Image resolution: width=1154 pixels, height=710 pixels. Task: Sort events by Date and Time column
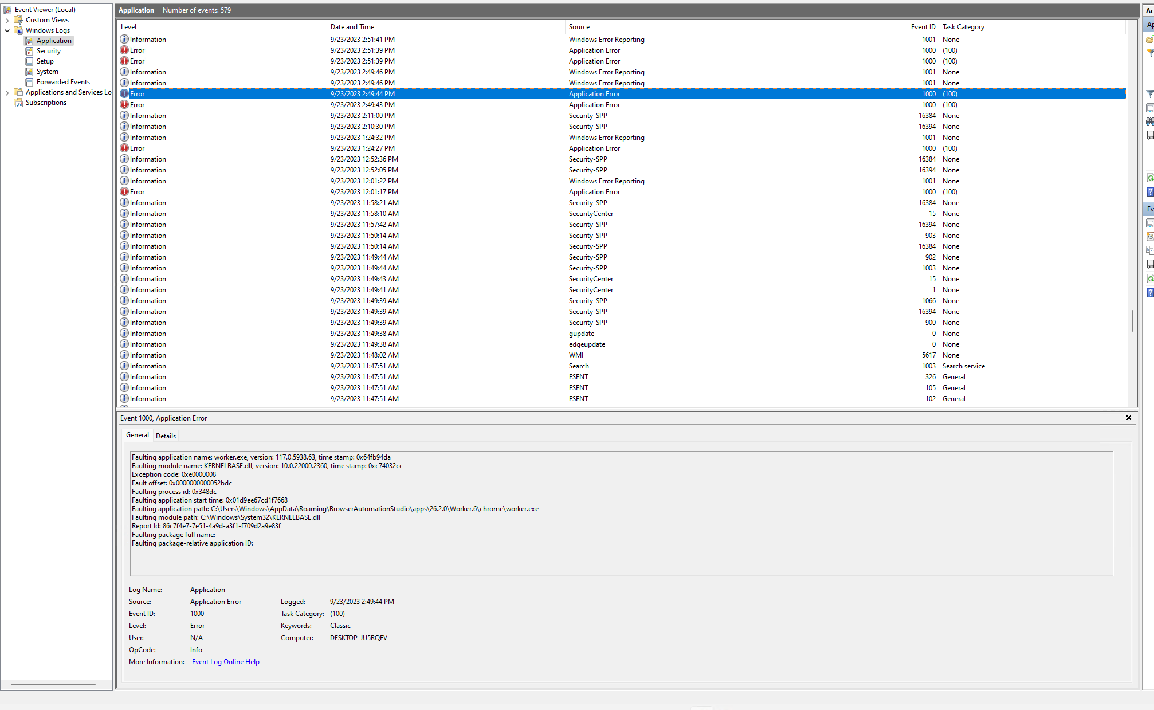pos(352,27)
